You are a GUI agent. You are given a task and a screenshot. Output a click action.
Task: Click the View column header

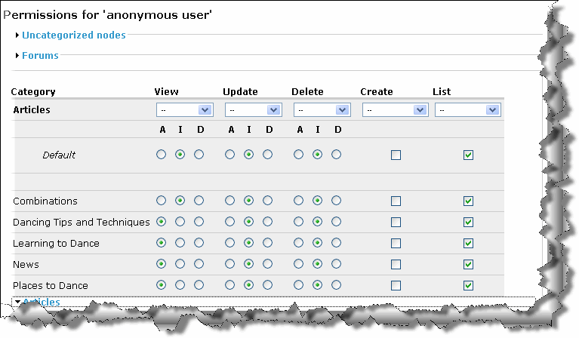[166, 92]
